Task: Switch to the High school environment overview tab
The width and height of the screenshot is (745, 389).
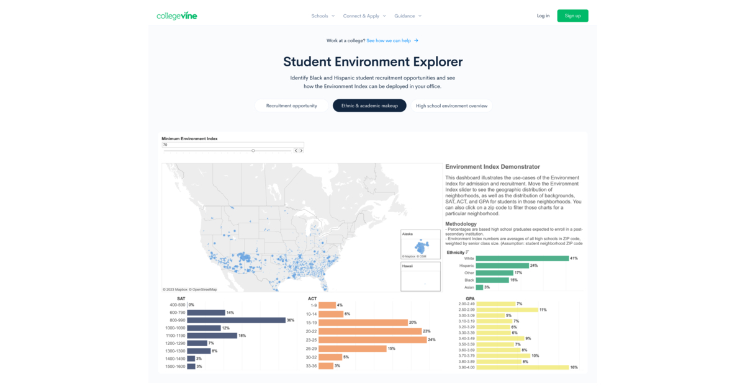Action: click(x=452, y=105)
